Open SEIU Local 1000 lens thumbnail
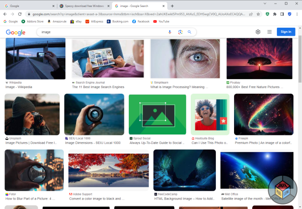This screenshot has width=302, height=209. (94, 114)
